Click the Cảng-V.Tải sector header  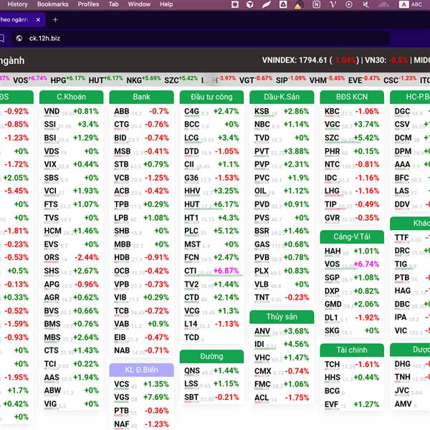(352, 236)
